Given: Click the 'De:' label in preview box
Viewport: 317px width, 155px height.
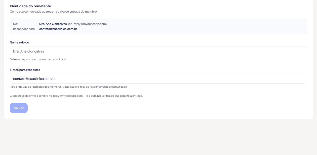Looking at the screenshot, I should tap(15, 24).
